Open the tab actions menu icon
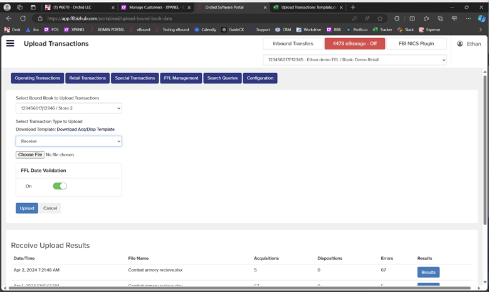 click(33, 7)
